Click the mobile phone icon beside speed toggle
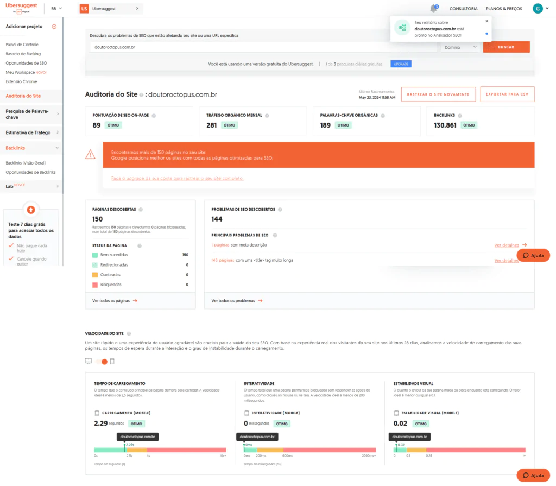This screenshot has height=486, width=556. (112, 361)
